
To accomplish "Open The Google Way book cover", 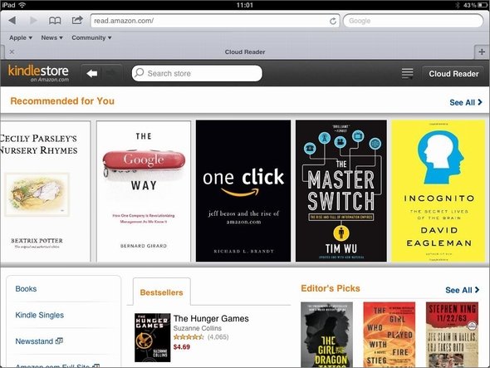I will 144,191.
